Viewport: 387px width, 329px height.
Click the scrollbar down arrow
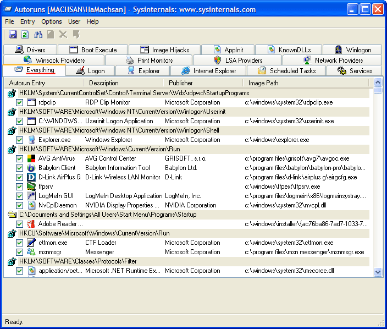pos(378,272)
